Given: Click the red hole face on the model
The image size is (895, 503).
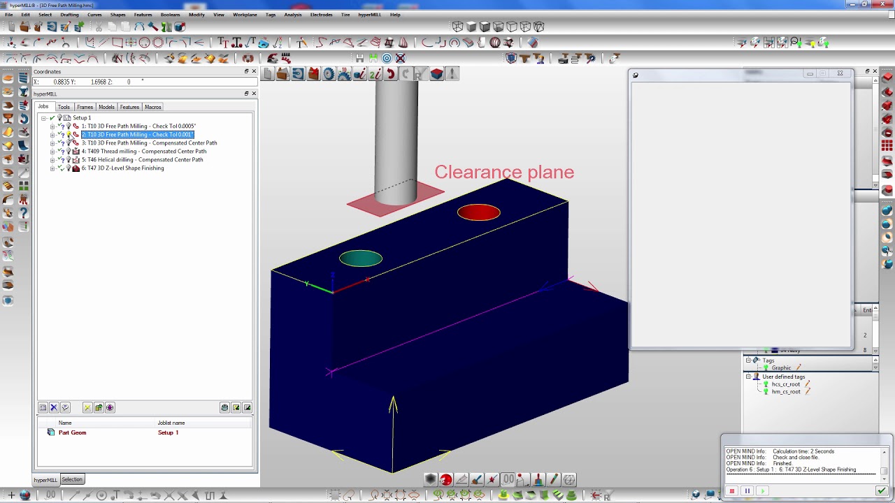Looking at the screenshot, I should click(479, 212).
